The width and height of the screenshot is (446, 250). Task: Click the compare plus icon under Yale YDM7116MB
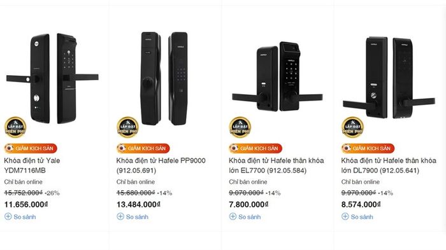click(x=8, y=216)
